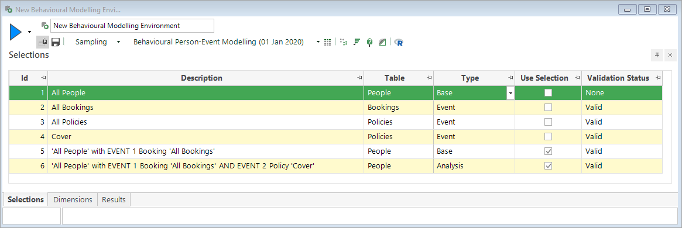Click pin icon in Description column header
Screen dimensions: 682x228
[x=359, y=78]
